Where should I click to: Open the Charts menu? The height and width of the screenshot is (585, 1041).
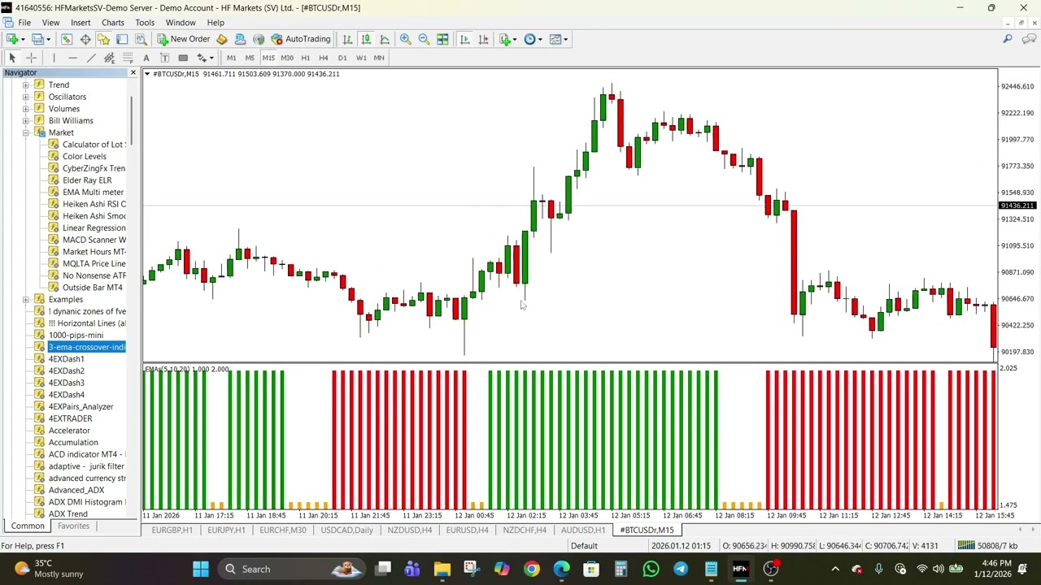[x=113, y=23]
